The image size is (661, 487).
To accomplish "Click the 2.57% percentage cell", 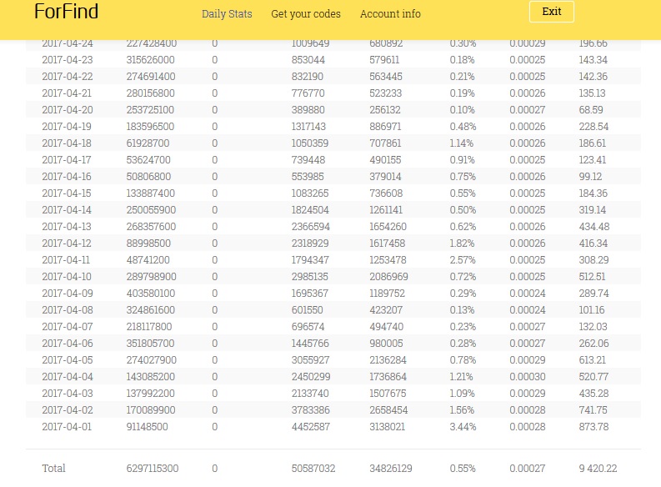I will tap(463, 260).
